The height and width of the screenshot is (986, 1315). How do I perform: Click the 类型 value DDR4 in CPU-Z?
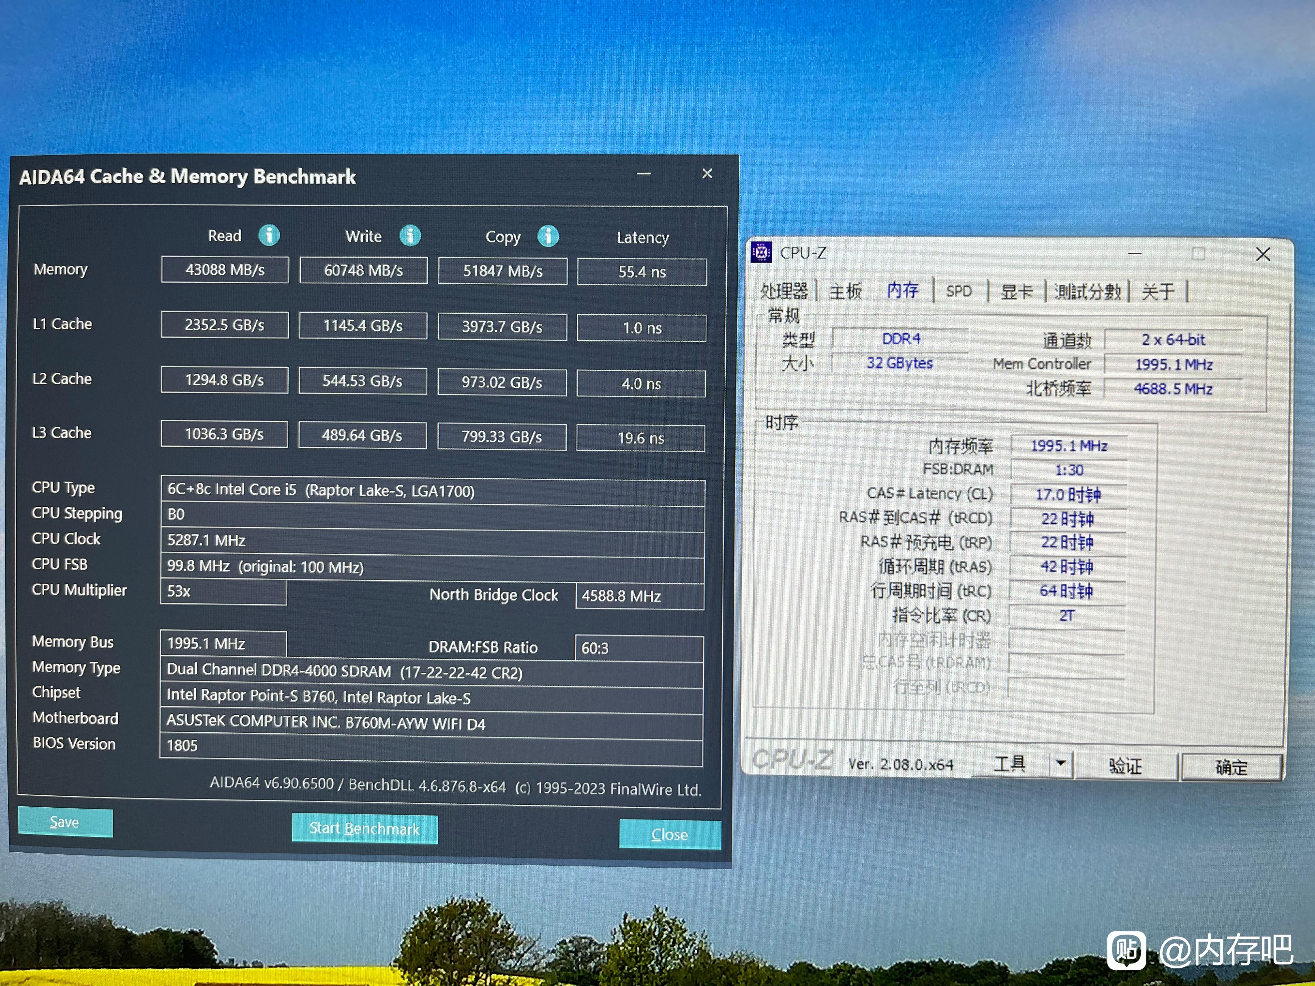(900, 339)
